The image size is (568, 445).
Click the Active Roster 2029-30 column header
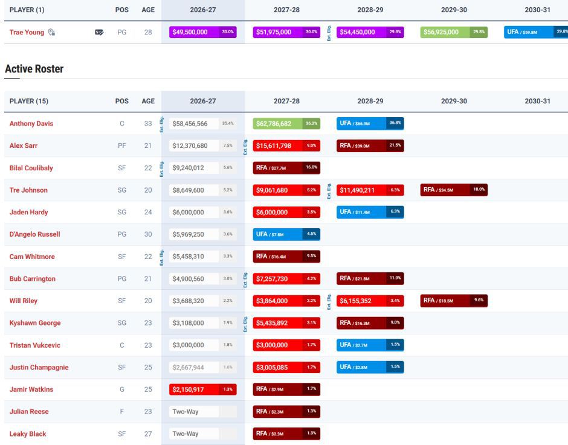click(x=454, y=101)
